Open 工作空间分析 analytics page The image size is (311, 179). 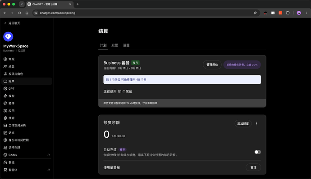[x=27, y=125]
